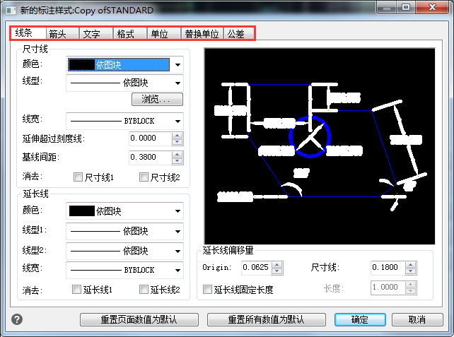Switch to the 线条 tab
Viewport: 454px width, 337px height.
coord(28,33)
